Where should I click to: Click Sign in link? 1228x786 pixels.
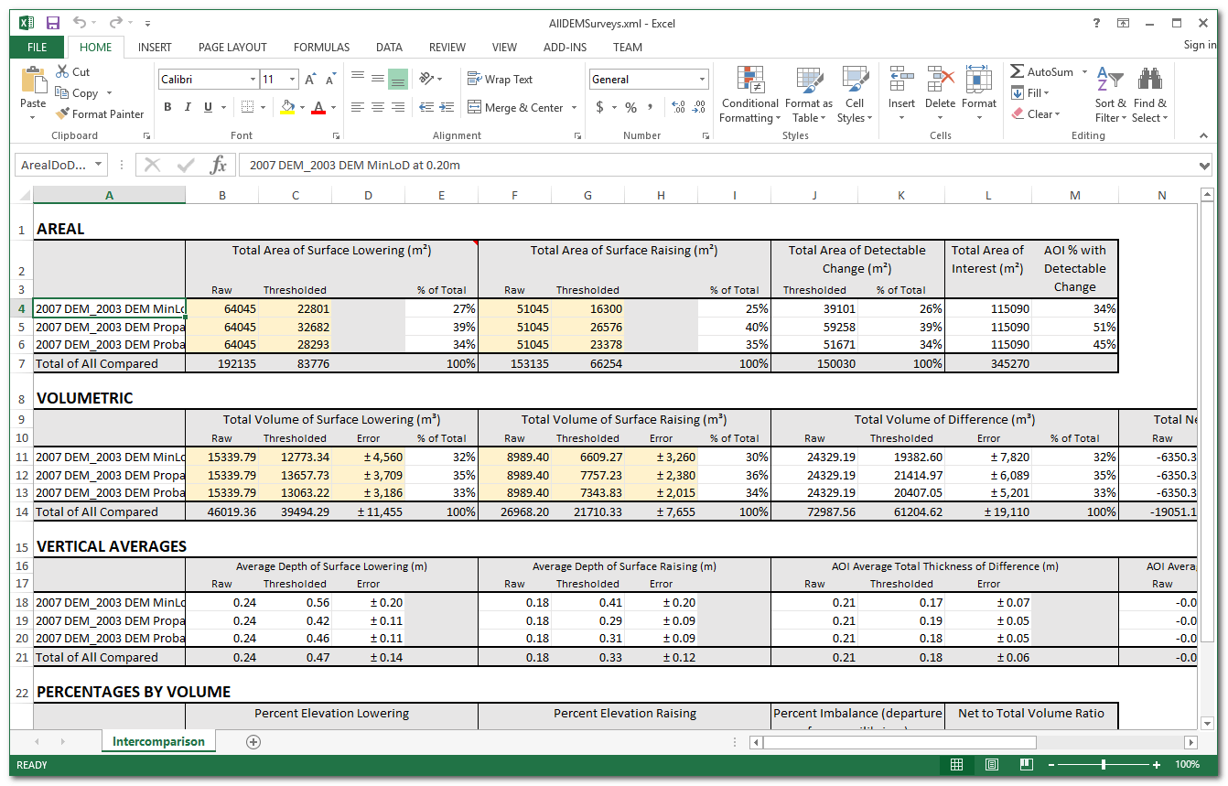[1200, 45]
